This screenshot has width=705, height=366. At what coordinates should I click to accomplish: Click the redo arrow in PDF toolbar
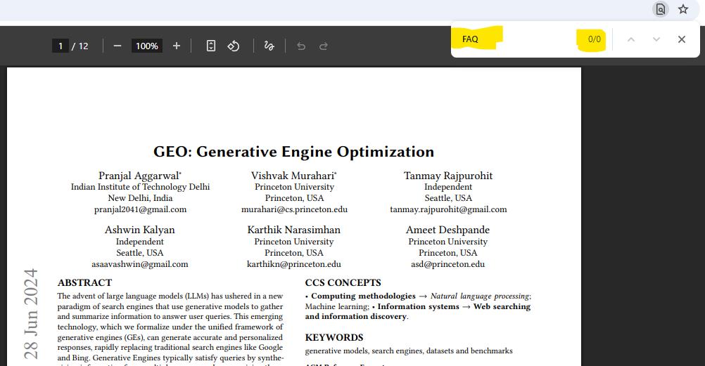[324, 46]
